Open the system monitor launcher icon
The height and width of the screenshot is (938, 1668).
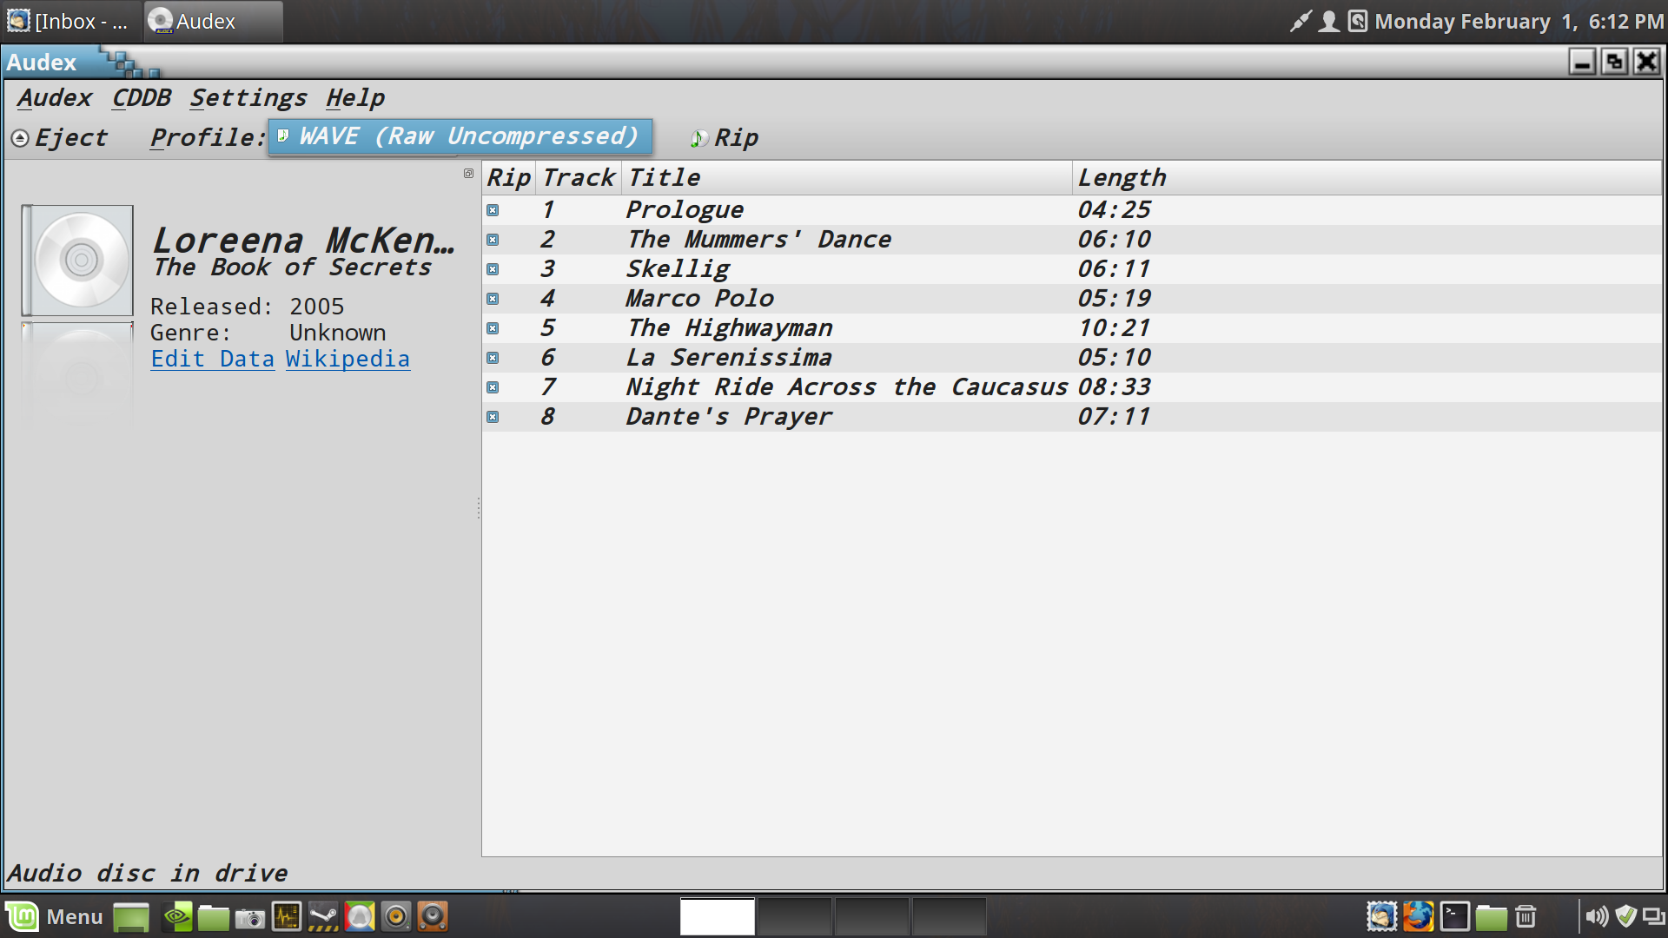[287, 916]
